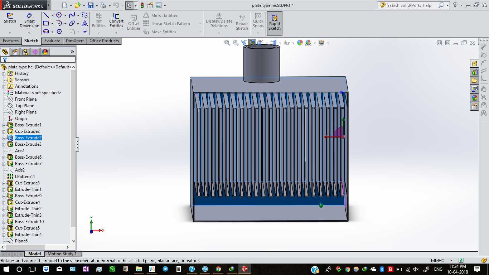489x275 pixels.
Task: Click Zoom to Area icon
Action: tap(235, 43)
